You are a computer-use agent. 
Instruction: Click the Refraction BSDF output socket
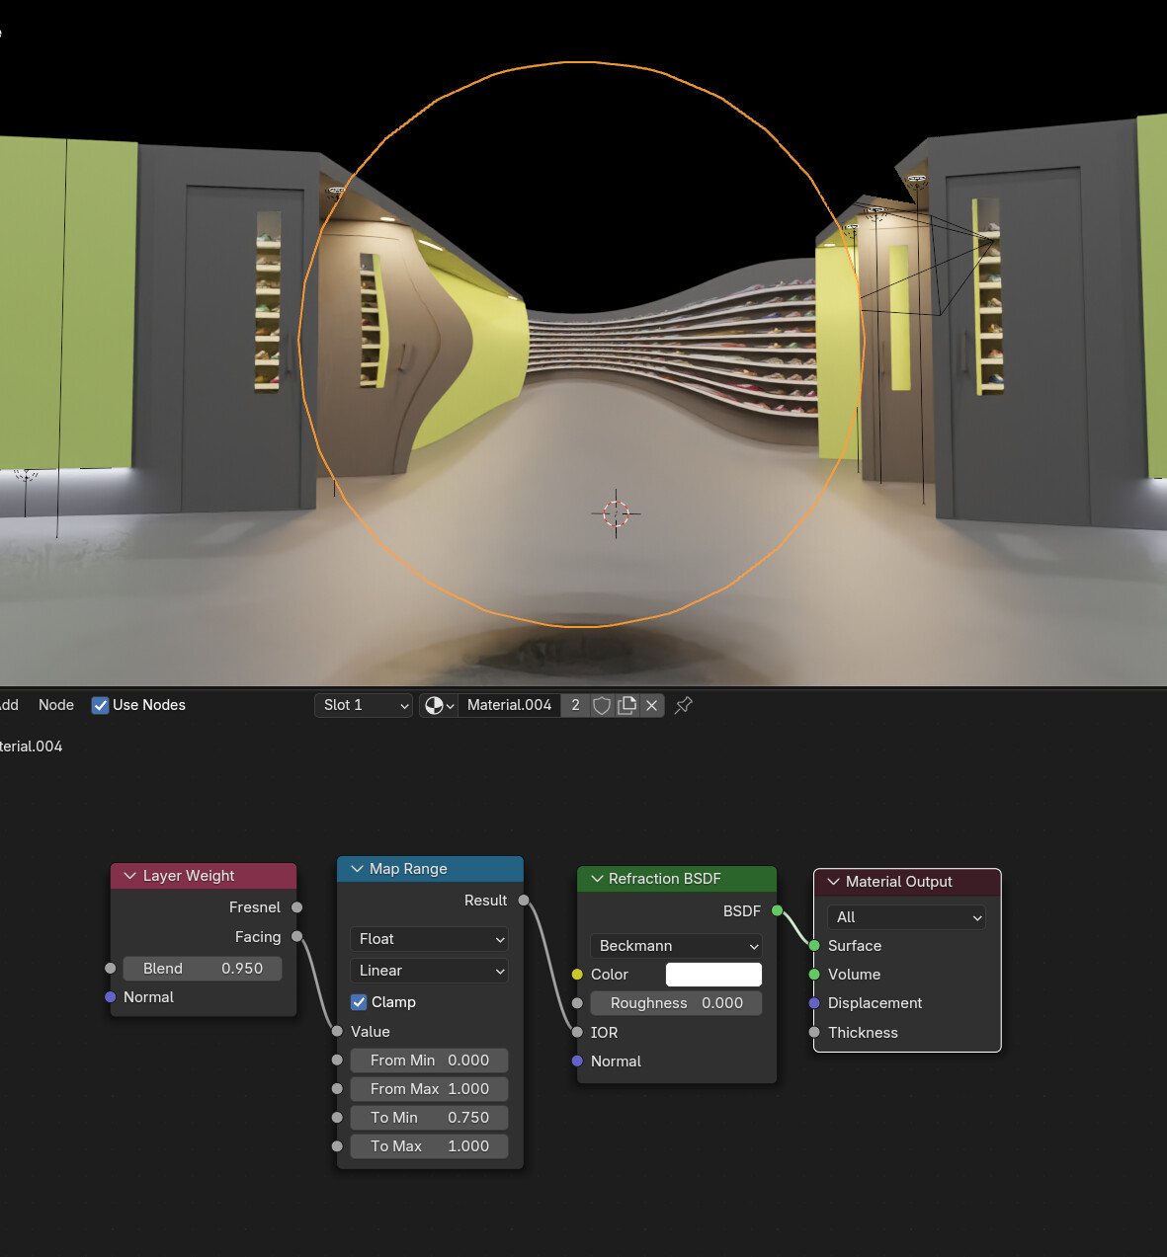coord(777,911)
